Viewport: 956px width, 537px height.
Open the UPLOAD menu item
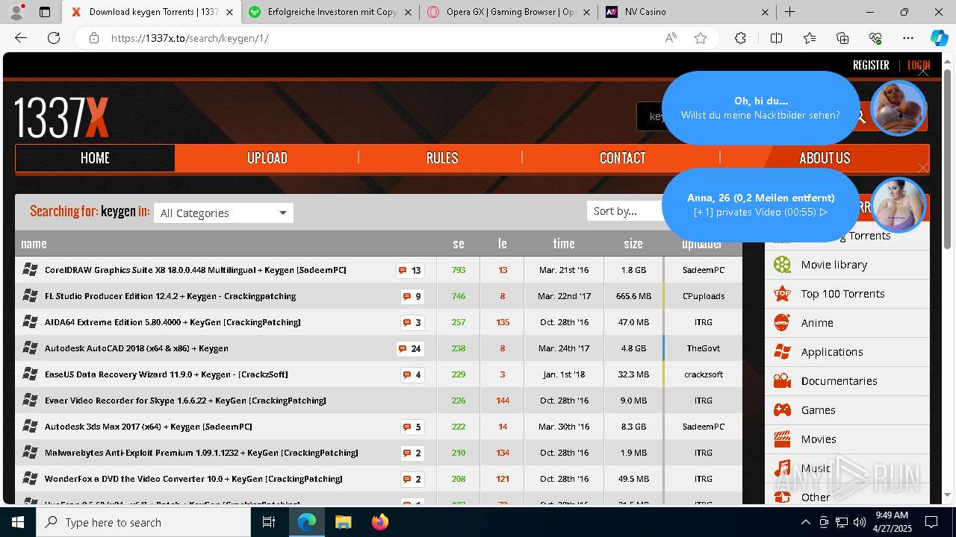point(267,158)
